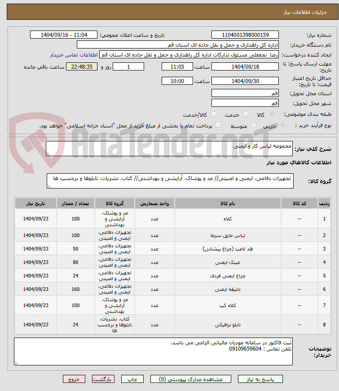This screenshot has width=339, height=391.
Task: Toggle the اسناد خزانه اسلامی payment checkbox
Action: [x=218, y=125]
